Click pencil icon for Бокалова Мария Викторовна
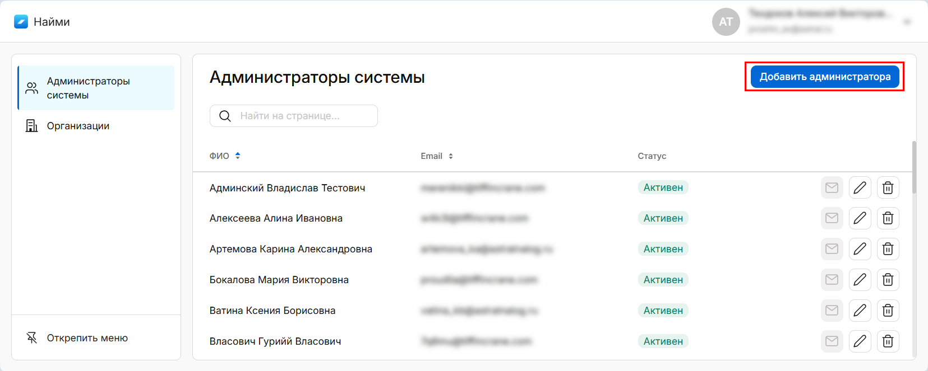This screenshot has width=928, height=371. point(860,280)
